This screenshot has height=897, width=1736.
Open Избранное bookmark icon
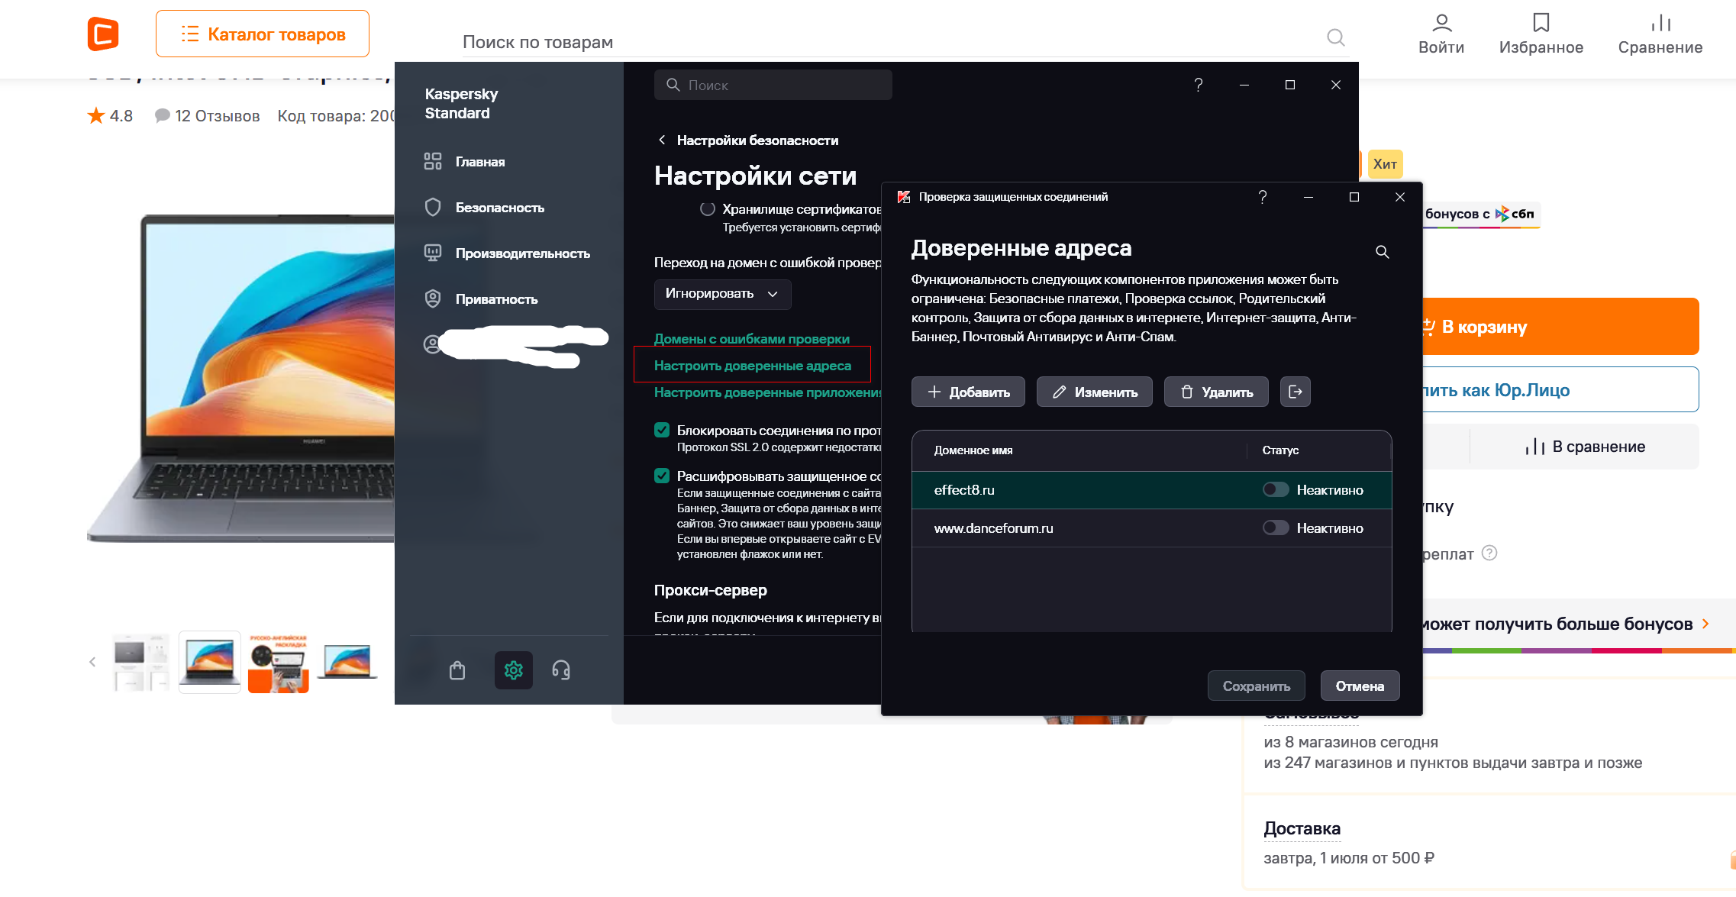tap(1541, 34)
